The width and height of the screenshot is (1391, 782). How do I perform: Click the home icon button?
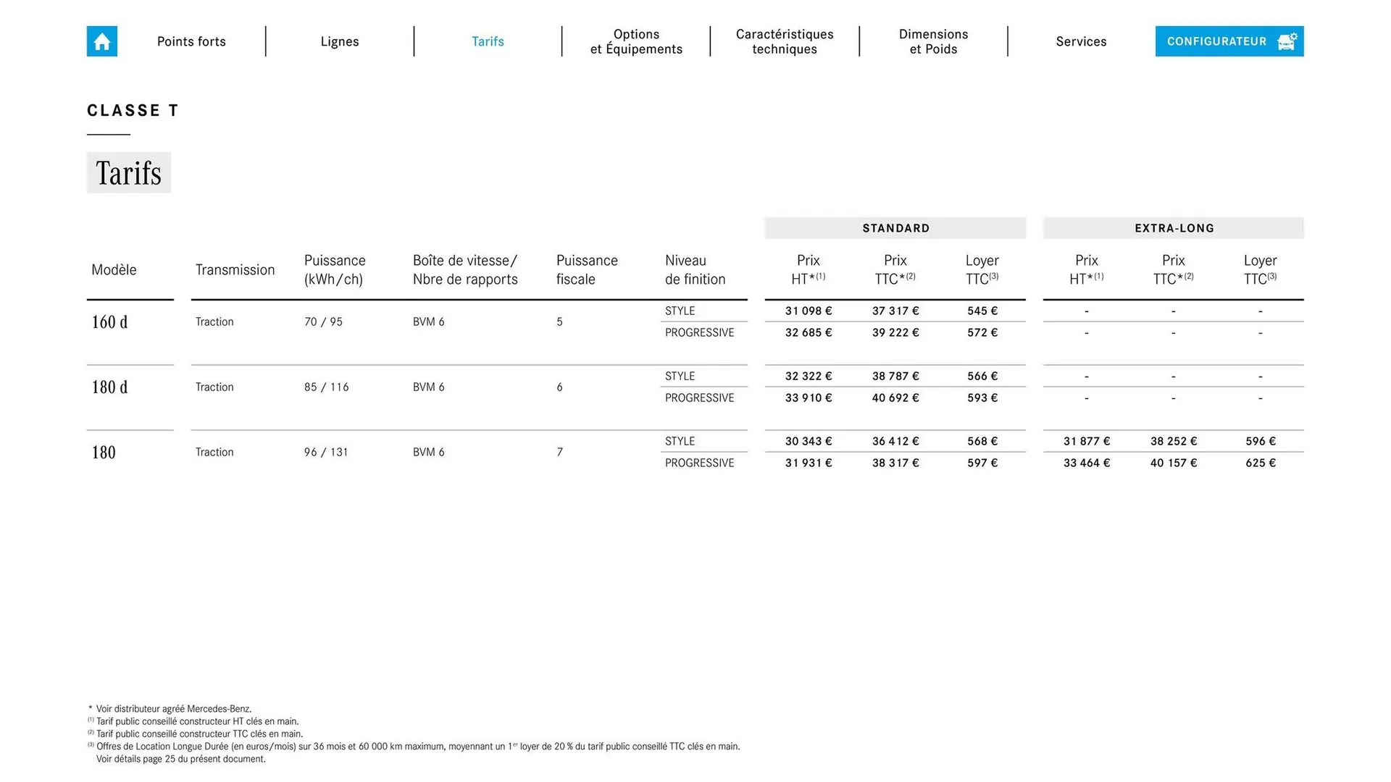[101, 41]
